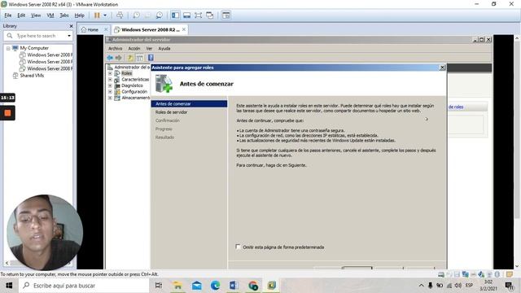Open the snapshot manager toolbar icon

[x=160, y=15]
